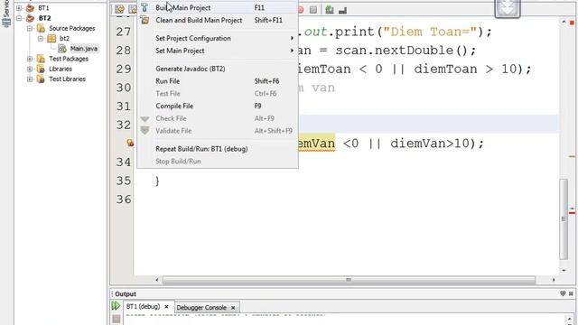Click editor vertical scrollbar down arrow
The height and width of the screenshot is (325, 578).
coord(564,271)
